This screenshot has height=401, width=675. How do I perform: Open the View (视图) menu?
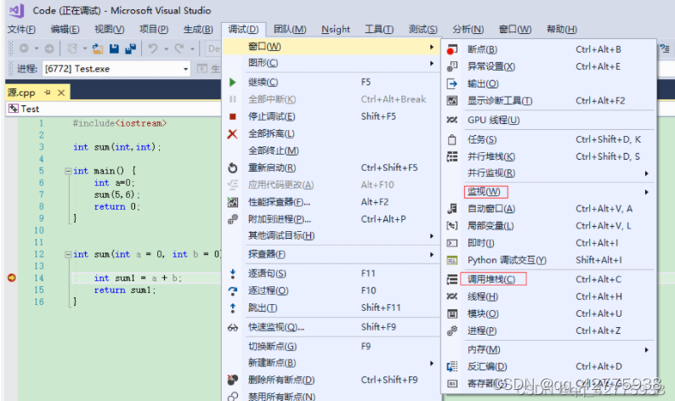pos(110,29)
